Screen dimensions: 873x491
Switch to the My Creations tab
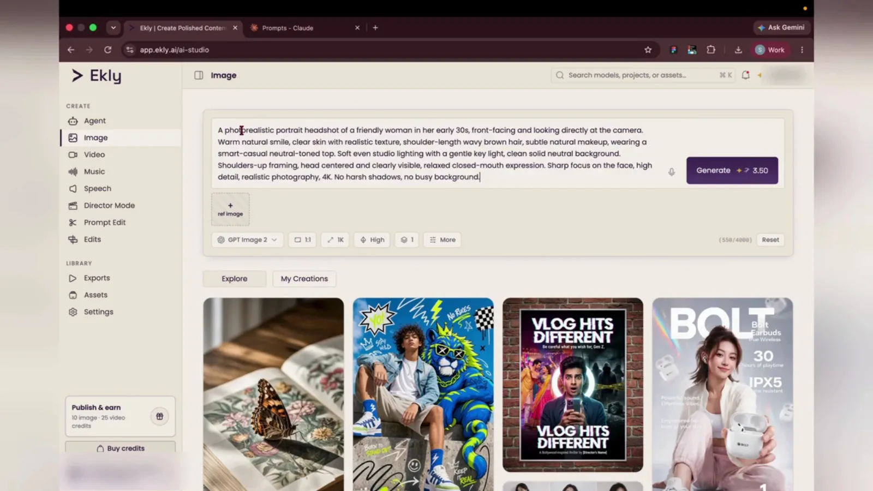[x=304, y=279]
